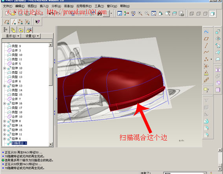The height and width of the screenshot is (174, 223).
Task: Click the zoom in magnifier icon
Action: (x=140, y=13)
